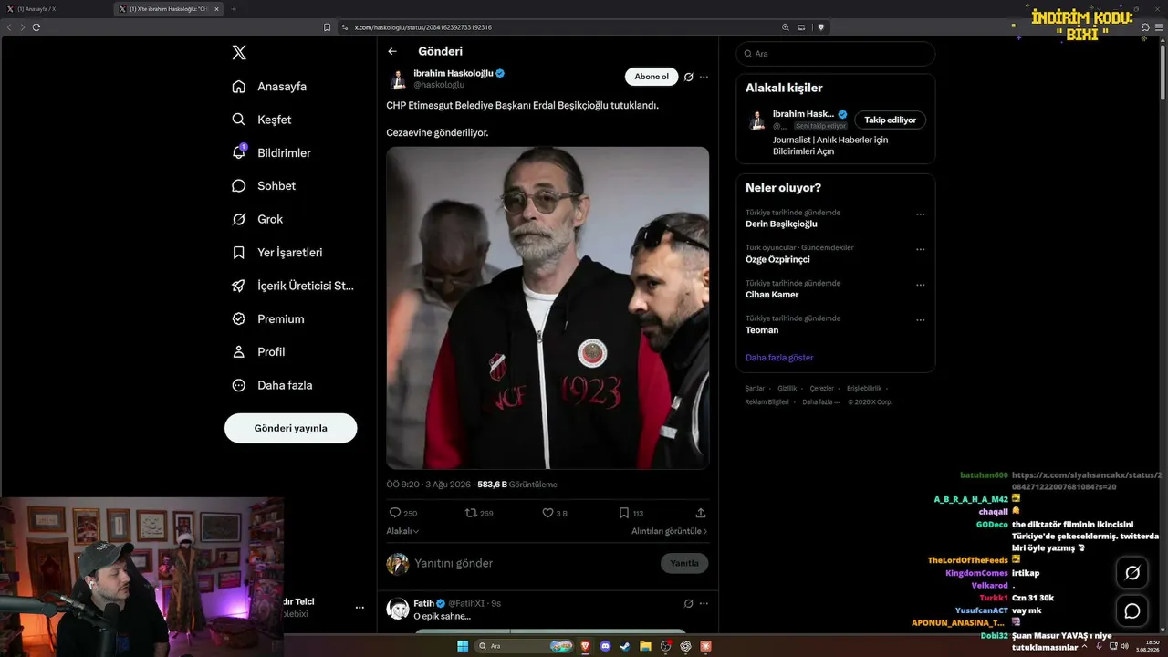The height and width of the screenshot is (657, 1168).
Task: Click the X logo in the sidebar
Action: [x=239, y=53]
